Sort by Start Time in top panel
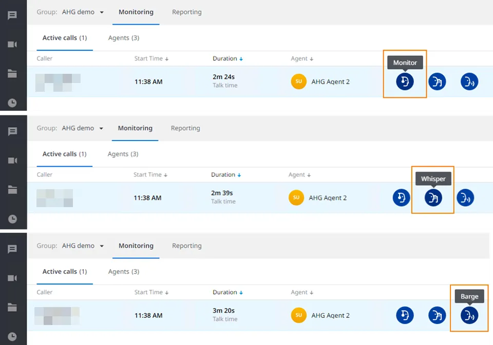The height and width of the screenshot is (345, 493). coord(151,58)
